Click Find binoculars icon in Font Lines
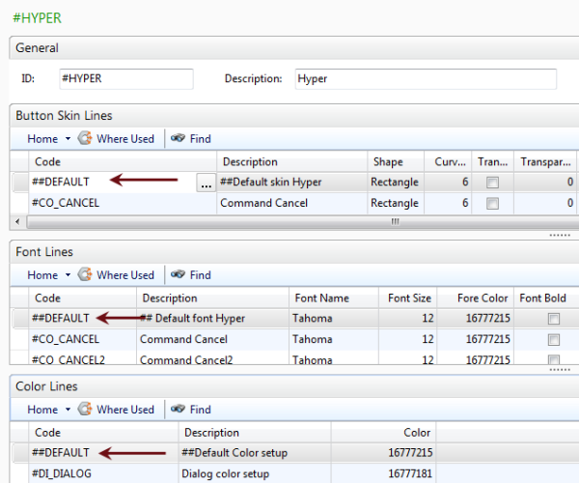The height and width of the screenshot is (483, 579). [178, 275]
